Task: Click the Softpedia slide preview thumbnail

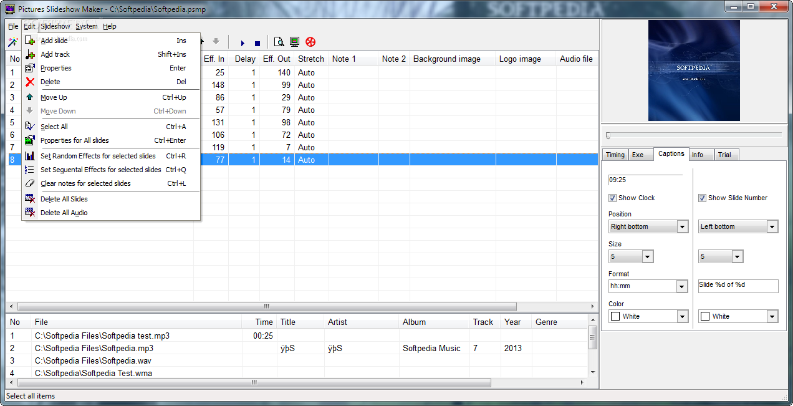Action: (694, 70)
